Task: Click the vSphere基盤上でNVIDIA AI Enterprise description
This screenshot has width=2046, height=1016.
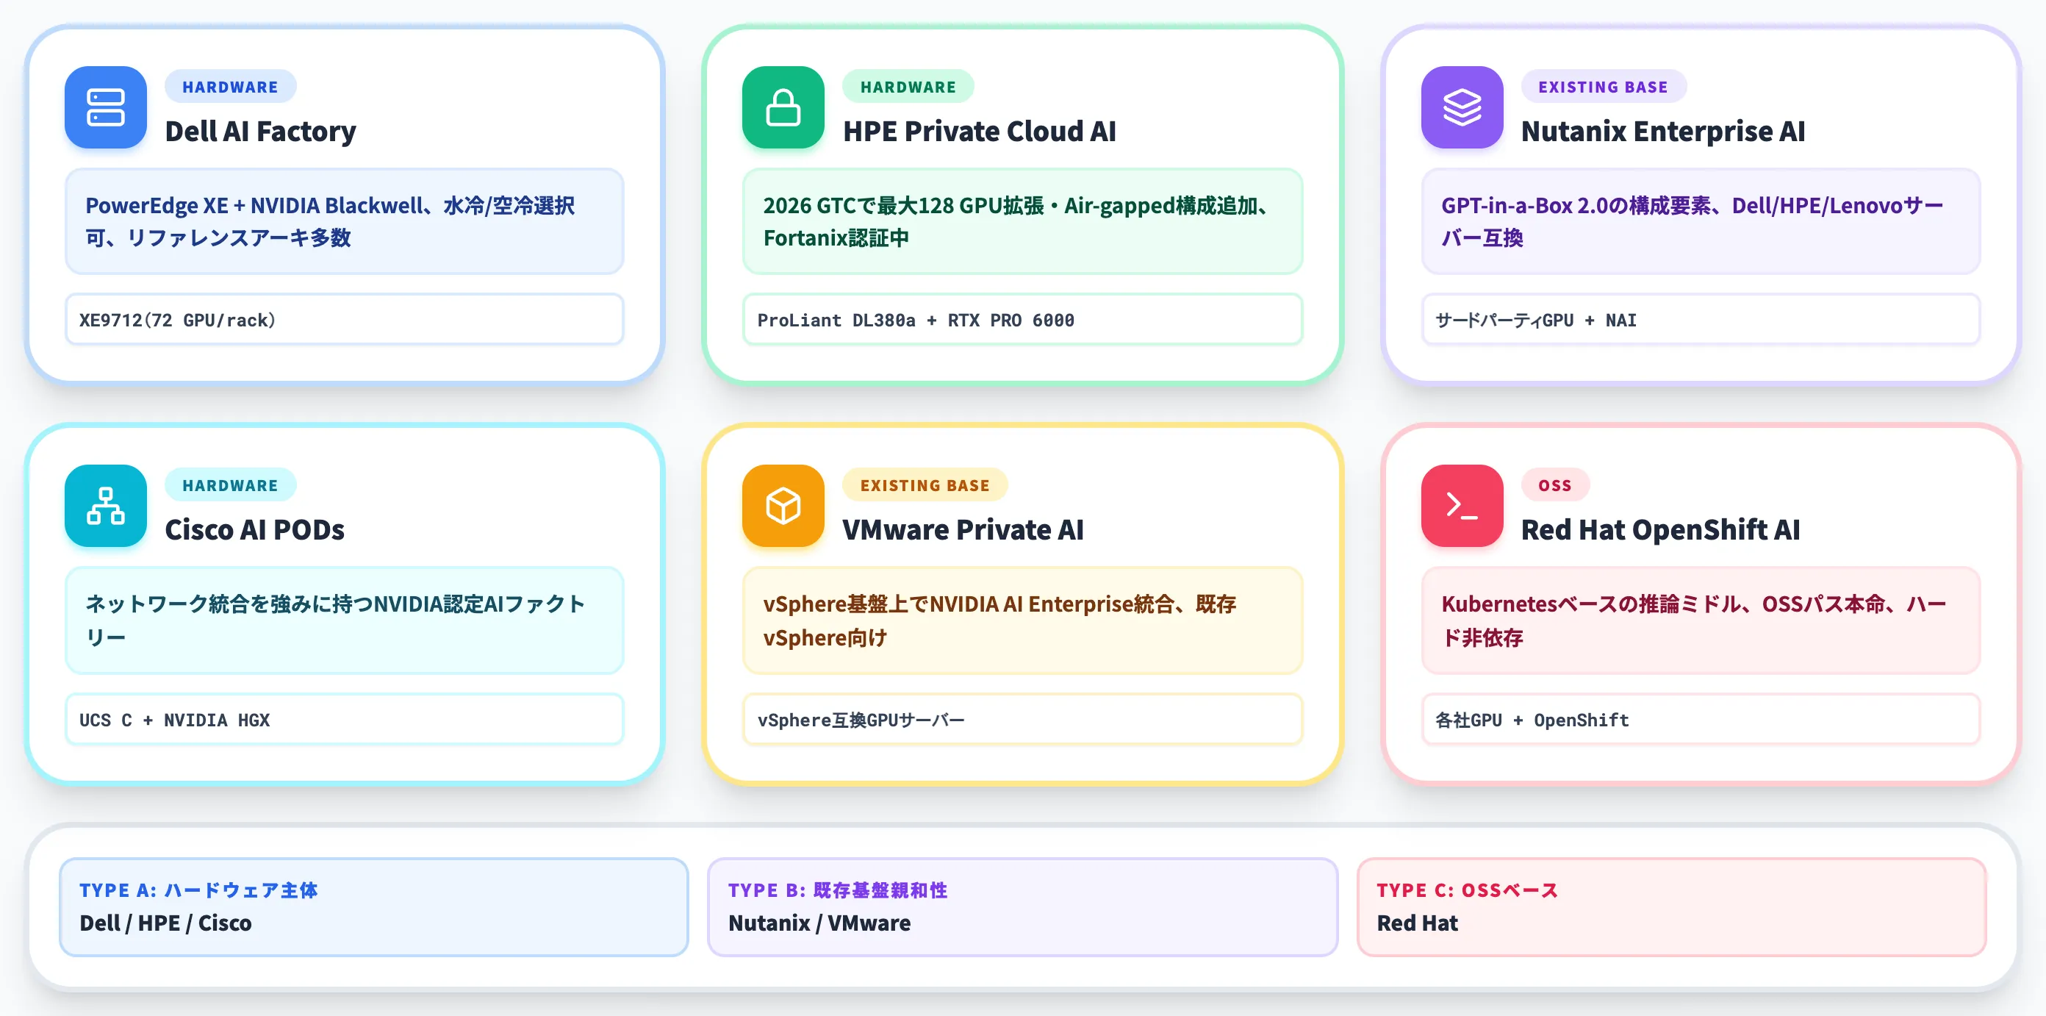Action: (1022, 620)
